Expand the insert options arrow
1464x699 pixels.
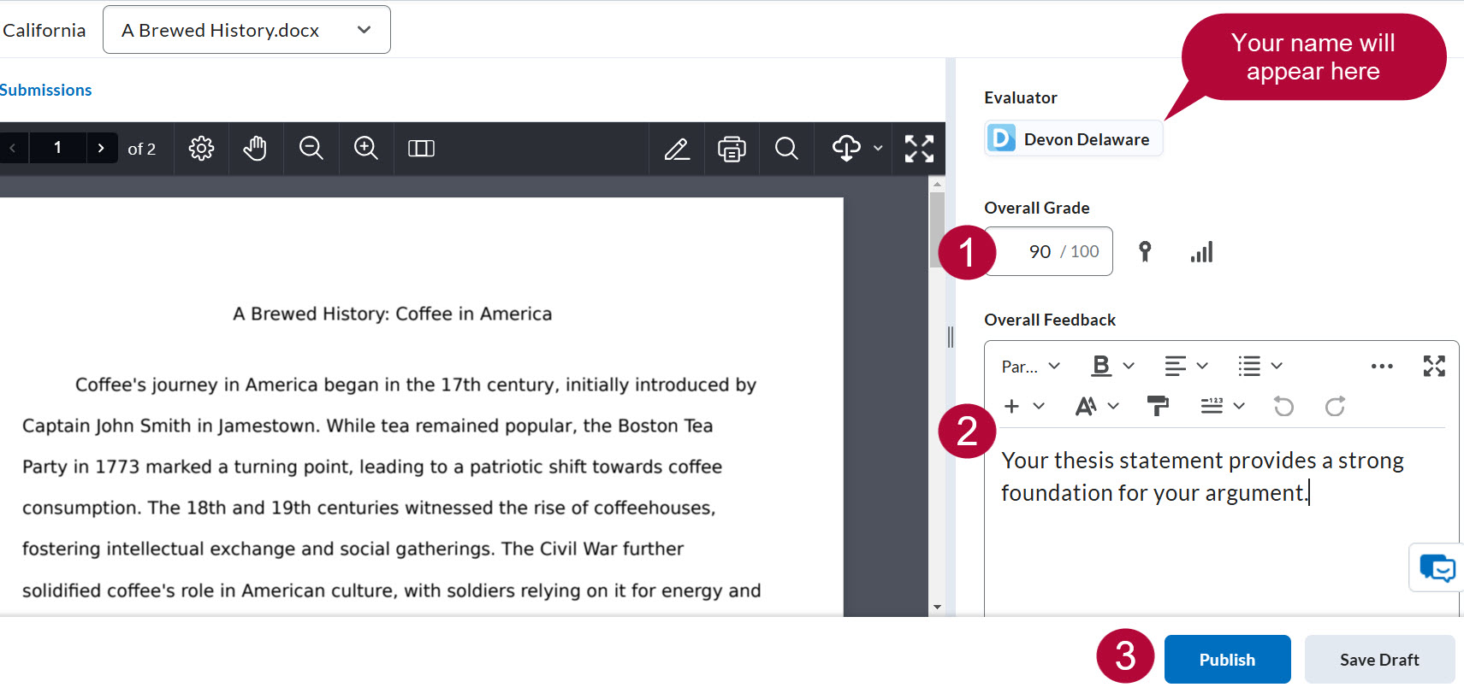click(x=1039, y=406)
